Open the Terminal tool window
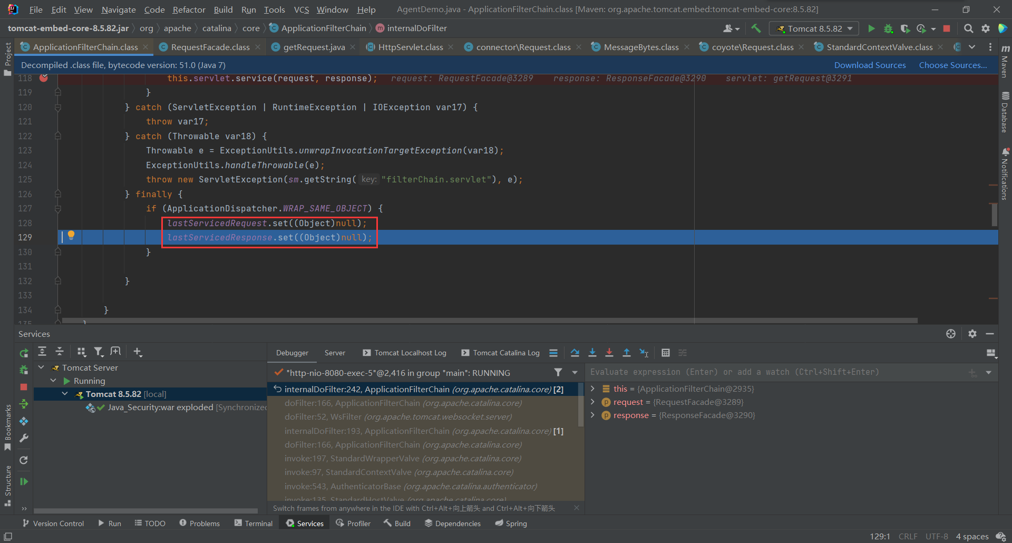Screen dimensions: 1012x543 [x=254, y=523]
